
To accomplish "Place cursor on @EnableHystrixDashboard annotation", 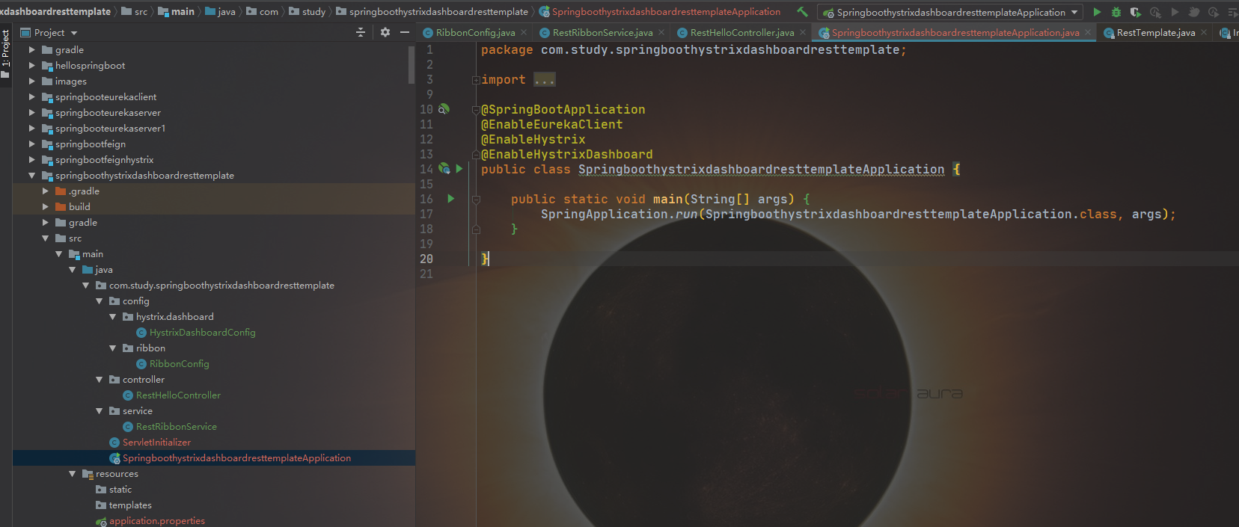I will coord(566,154).
